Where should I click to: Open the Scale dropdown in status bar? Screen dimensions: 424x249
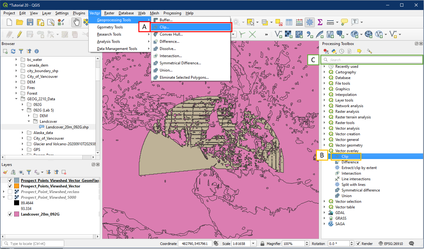[x=253, y=244]
